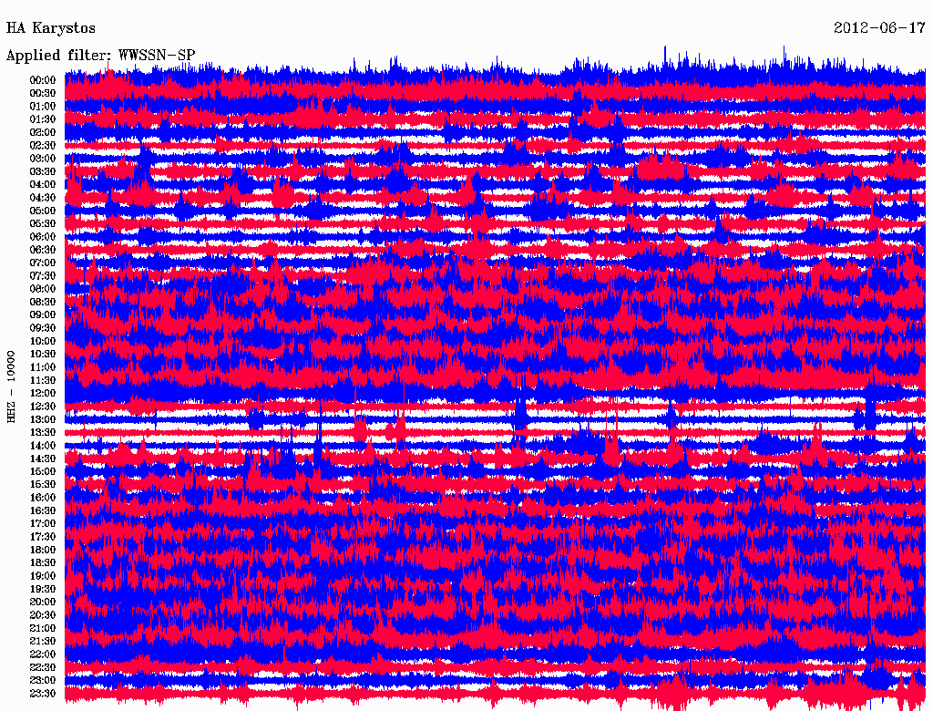Select the 14:00 time label

coord(43,446)
